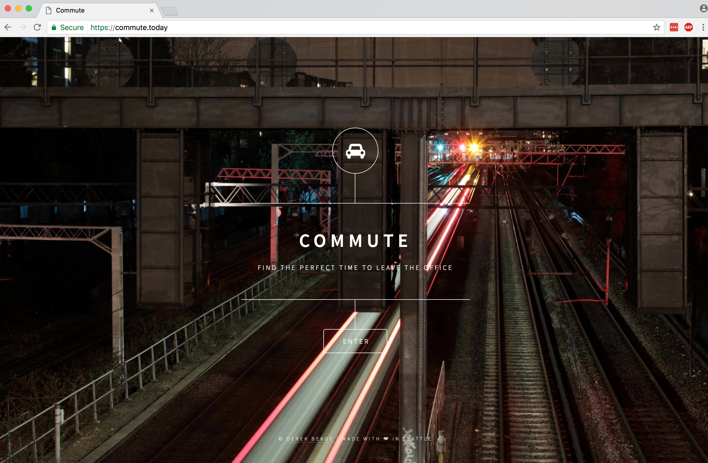Bookmark this page with the star icon
The height and width of the screenshot is (463, 708).
[x=656, y=27]
